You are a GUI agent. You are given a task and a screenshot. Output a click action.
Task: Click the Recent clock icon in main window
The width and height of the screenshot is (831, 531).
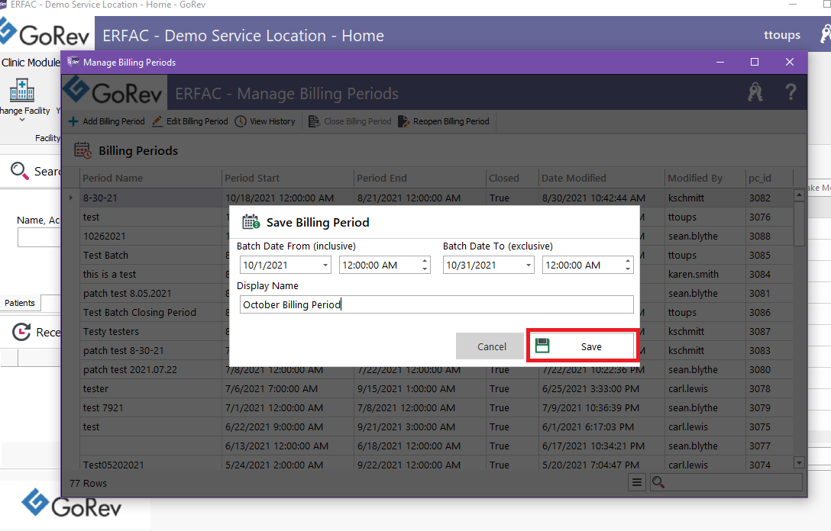tap(21, 332)
